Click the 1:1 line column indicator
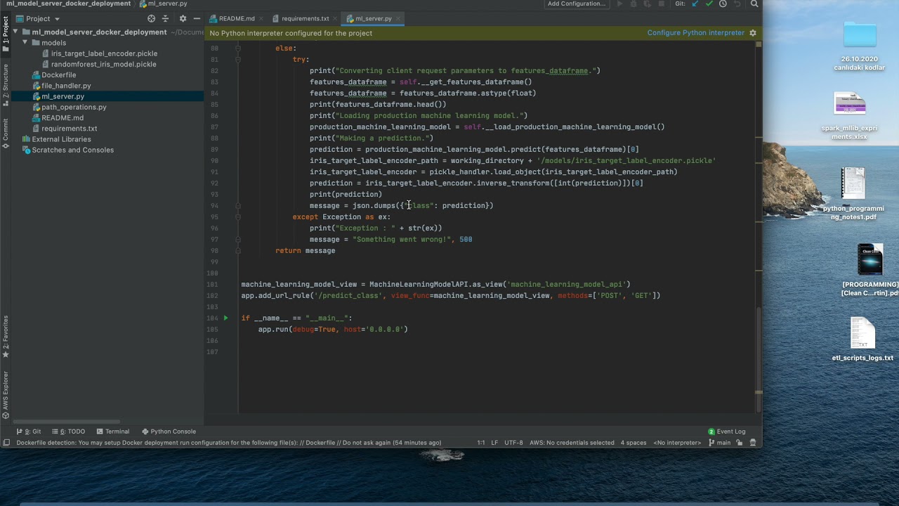This screenshot has height=506, width=899. click(x=481, y=443)
